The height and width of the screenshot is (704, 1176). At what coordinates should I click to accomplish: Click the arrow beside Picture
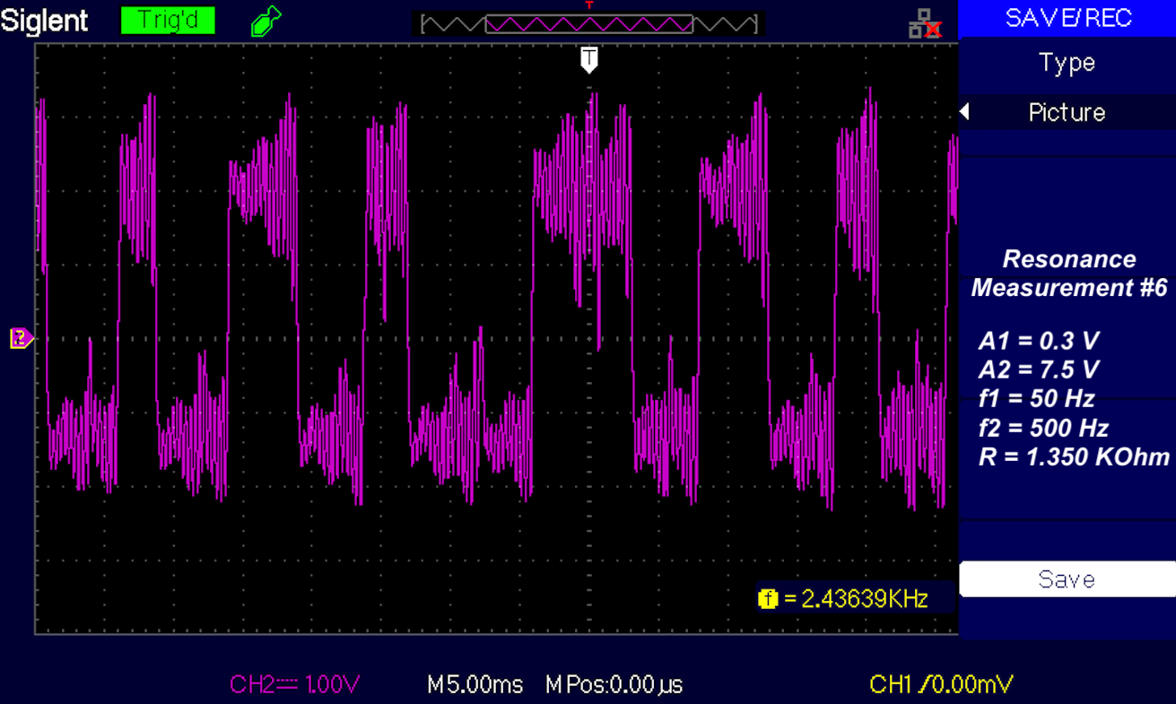pyautogui.click(x=964, y=112)
